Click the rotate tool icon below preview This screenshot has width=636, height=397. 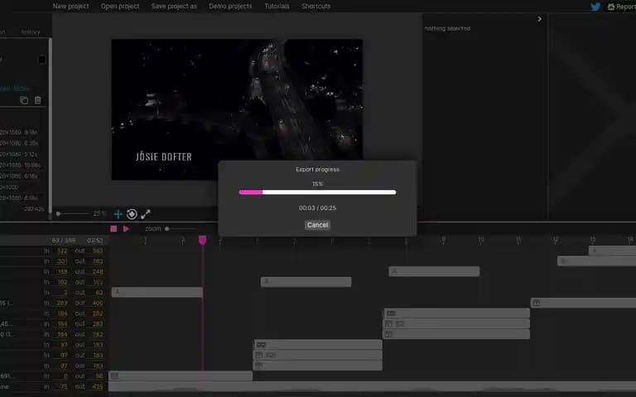coord(132,214)
